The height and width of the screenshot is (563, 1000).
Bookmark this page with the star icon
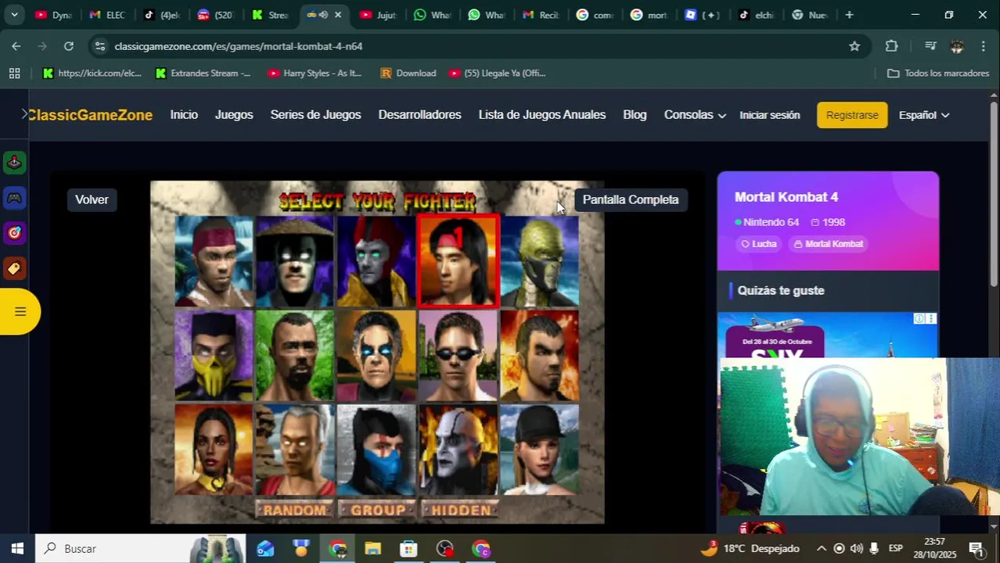click(854, 46)
